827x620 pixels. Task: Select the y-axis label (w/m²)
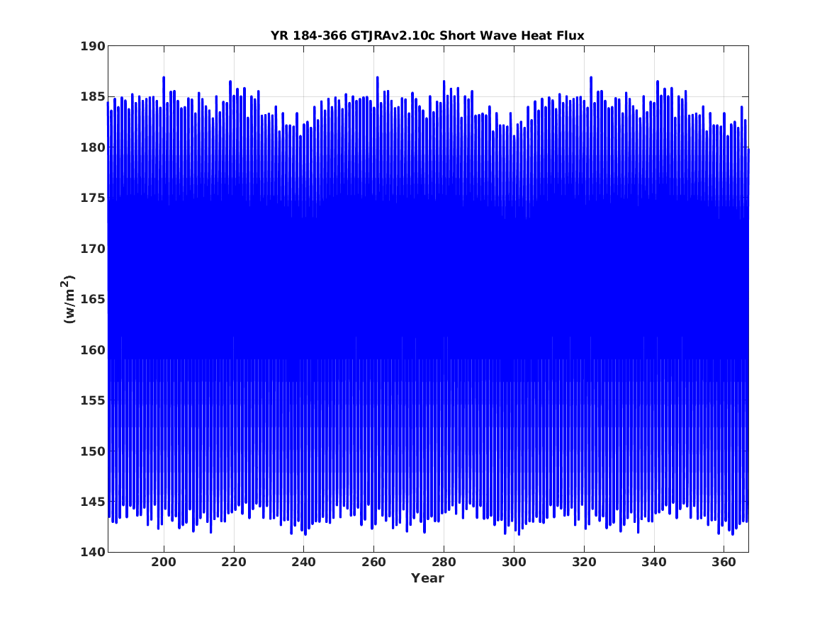coord(69,299)
